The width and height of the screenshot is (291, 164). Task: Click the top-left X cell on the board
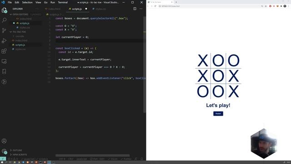pyautogui.click(x=203, y=61)
